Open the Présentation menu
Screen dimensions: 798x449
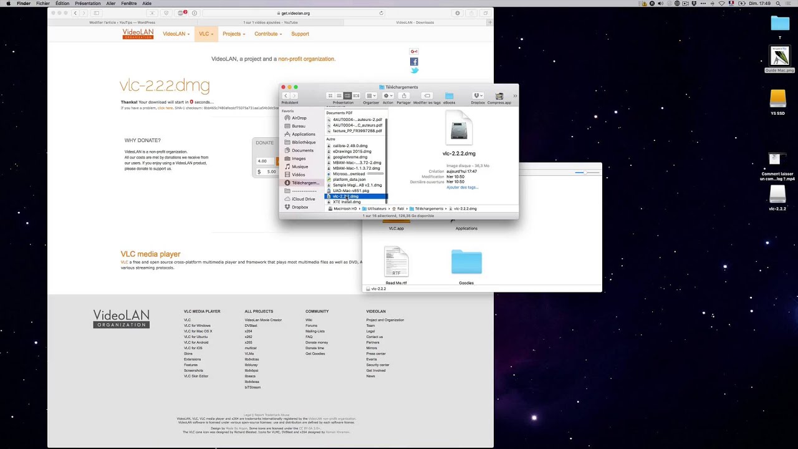coord(87,3)
